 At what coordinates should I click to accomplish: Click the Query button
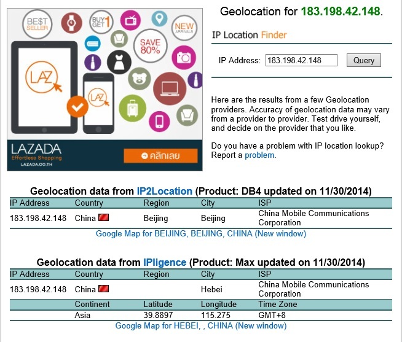[x=363, y=60]
